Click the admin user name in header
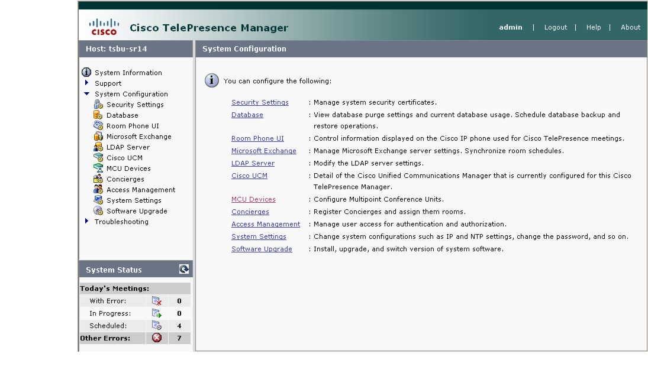Screen dimensions: 648x376 510,27
